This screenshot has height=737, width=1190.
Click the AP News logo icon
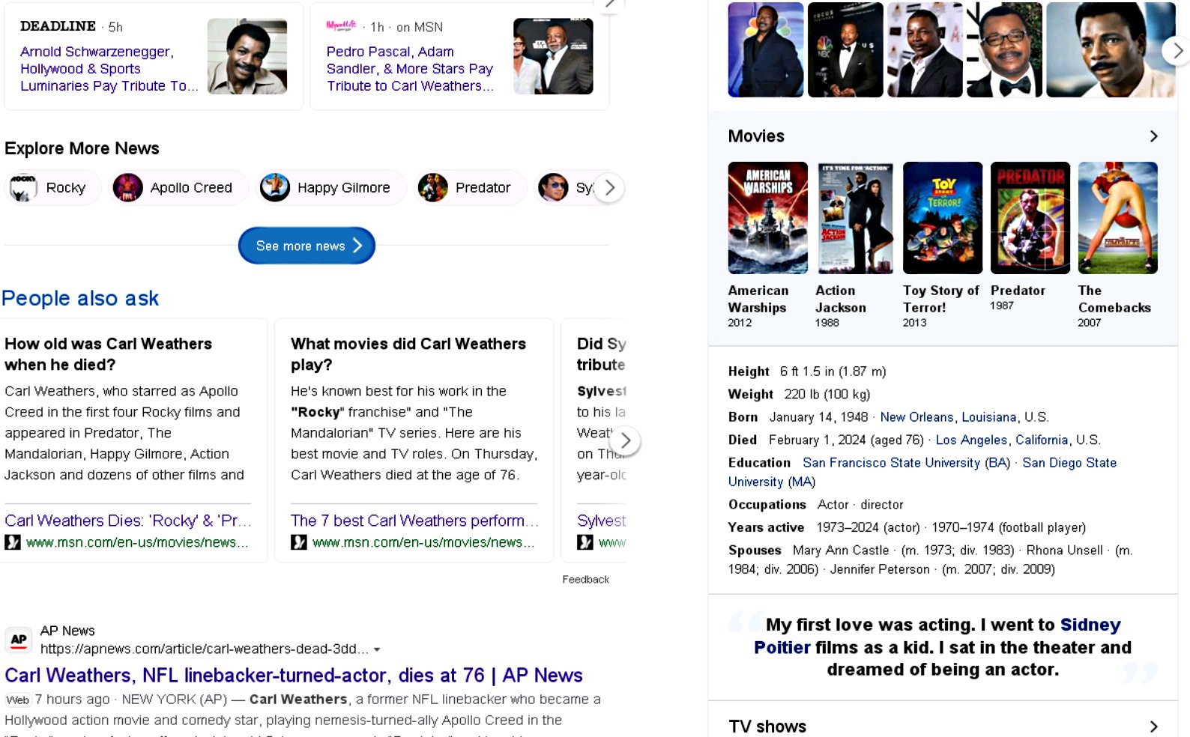tap(19, 640)
